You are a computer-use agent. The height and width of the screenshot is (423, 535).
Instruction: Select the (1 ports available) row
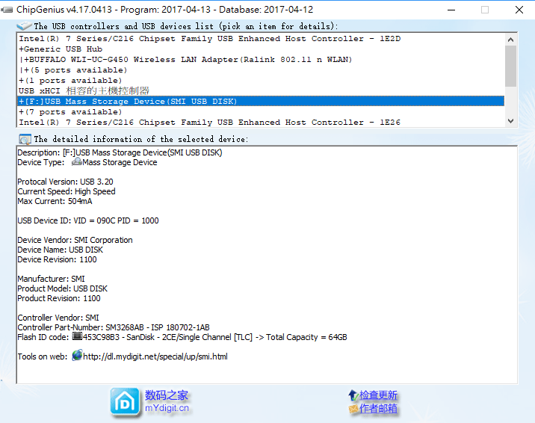[x=261, y=81]
